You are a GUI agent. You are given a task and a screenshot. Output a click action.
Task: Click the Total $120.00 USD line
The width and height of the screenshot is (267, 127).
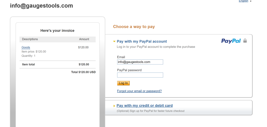[x=83, y=72]
